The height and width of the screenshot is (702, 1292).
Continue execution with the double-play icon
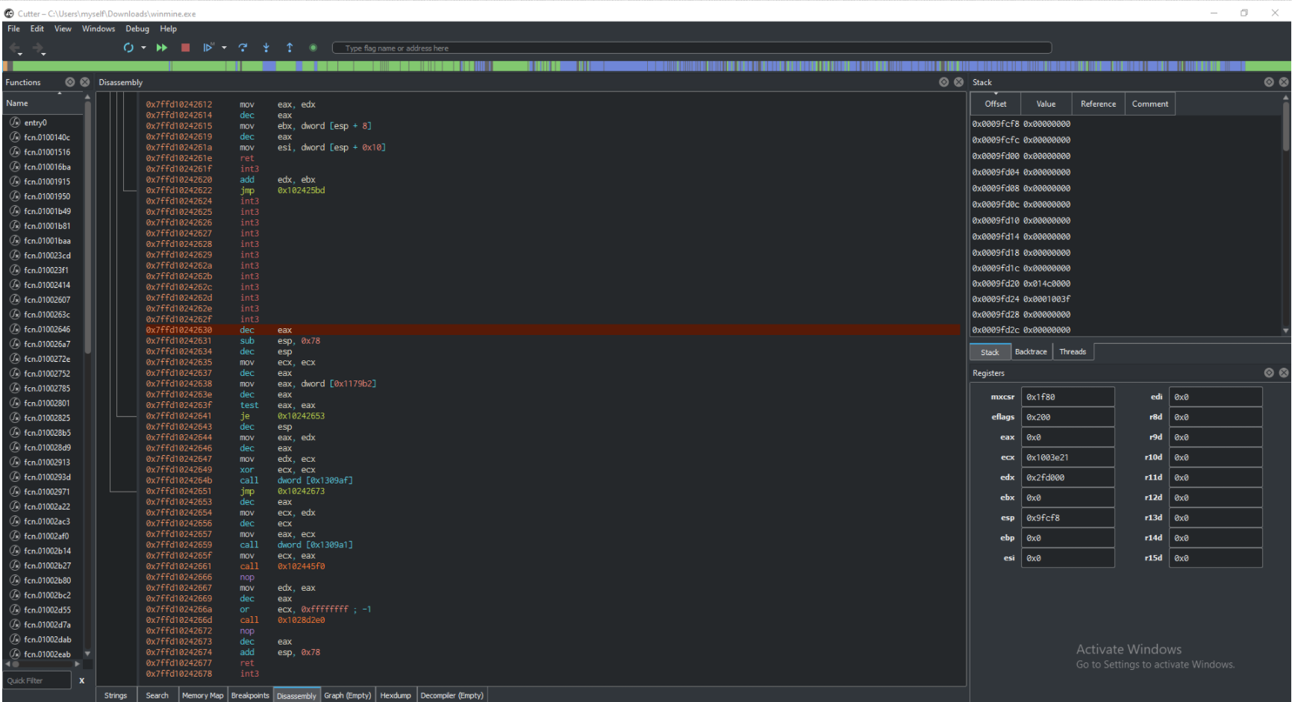pyautogui.click(x=162, y=47)
